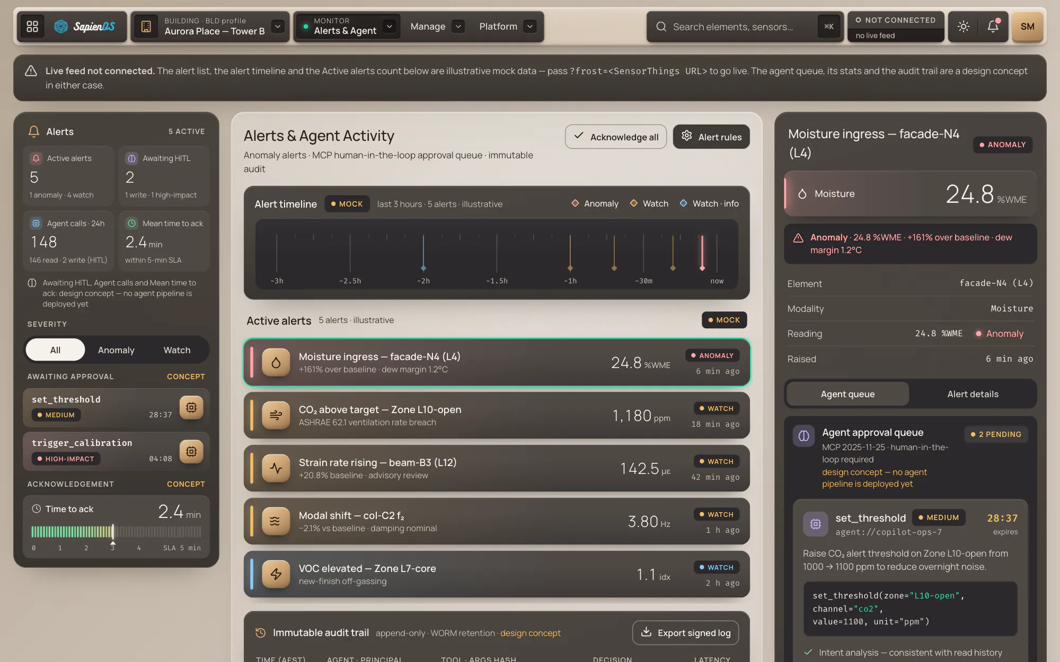1060x662 pixels.
Task: Open Alert rules
Action: (711, 137)
